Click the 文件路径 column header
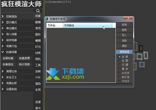The height and width of the screenshot is (110, 156). coord(88,26)
